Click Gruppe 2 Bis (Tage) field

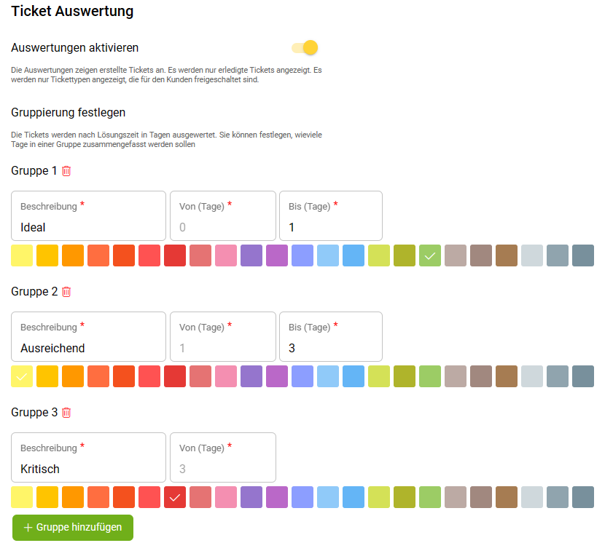point(330,348)
